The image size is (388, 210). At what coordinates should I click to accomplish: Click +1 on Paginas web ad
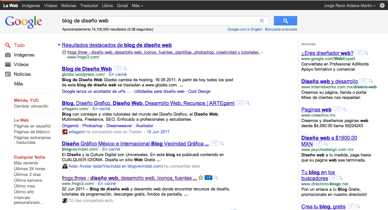[337, 109]
